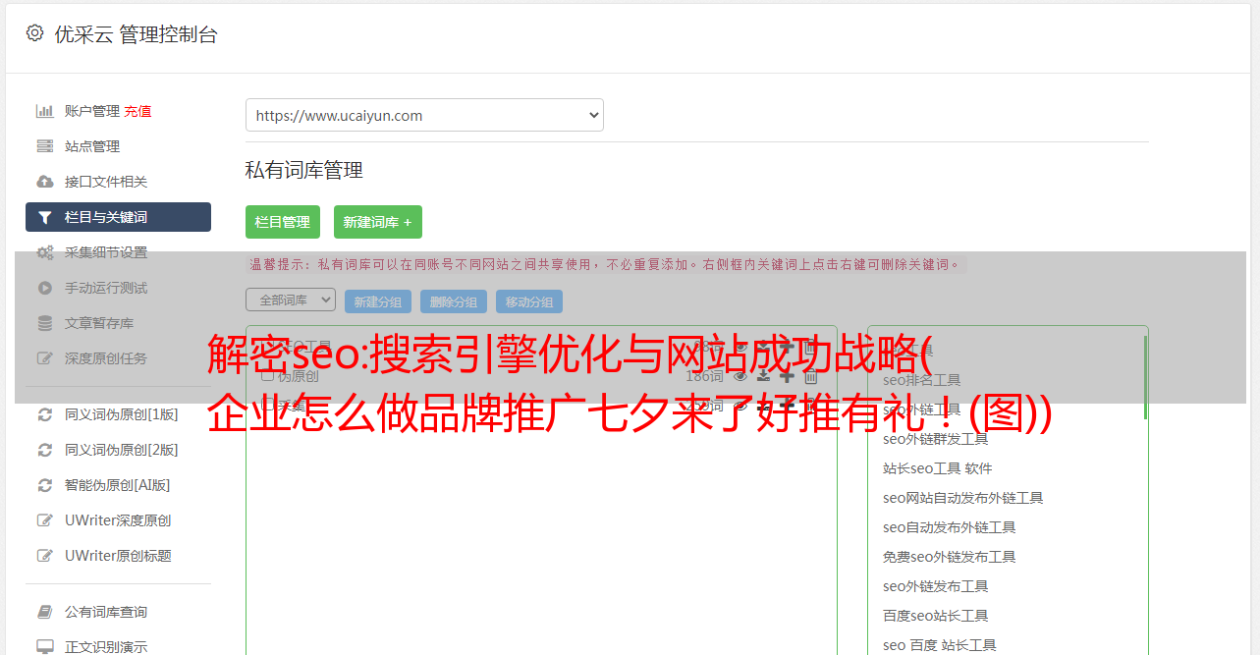The width and height of the screenshot is (1260, 655).
Task: Click the plus icon in the 伪原创 row
Action: pyautogui.click(x=787, y=376)
